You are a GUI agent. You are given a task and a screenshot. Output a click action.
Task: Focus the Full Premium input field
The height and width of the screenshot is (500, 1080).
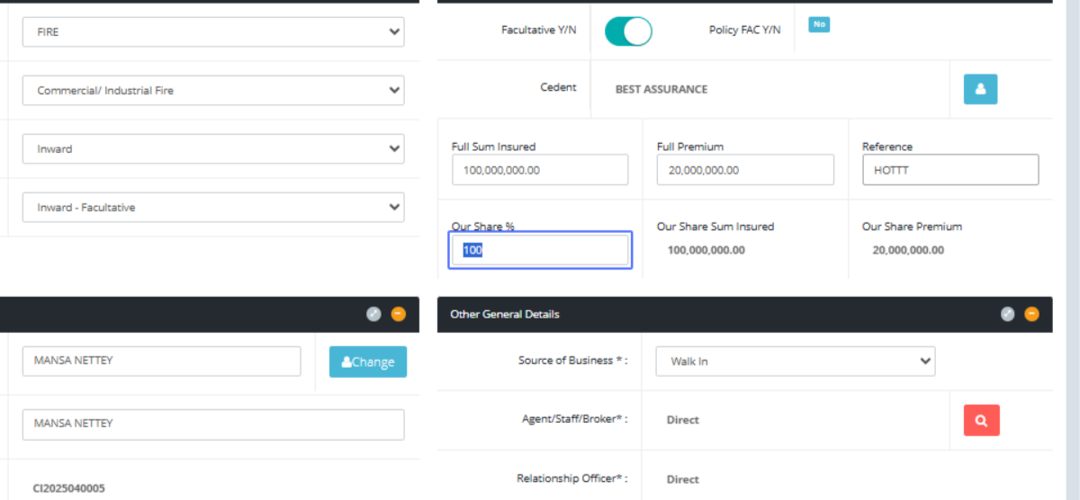coord(744,170)
